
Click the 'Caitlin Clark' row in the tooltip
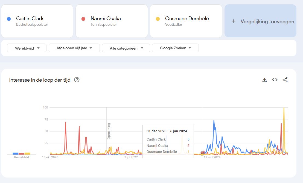168,139
